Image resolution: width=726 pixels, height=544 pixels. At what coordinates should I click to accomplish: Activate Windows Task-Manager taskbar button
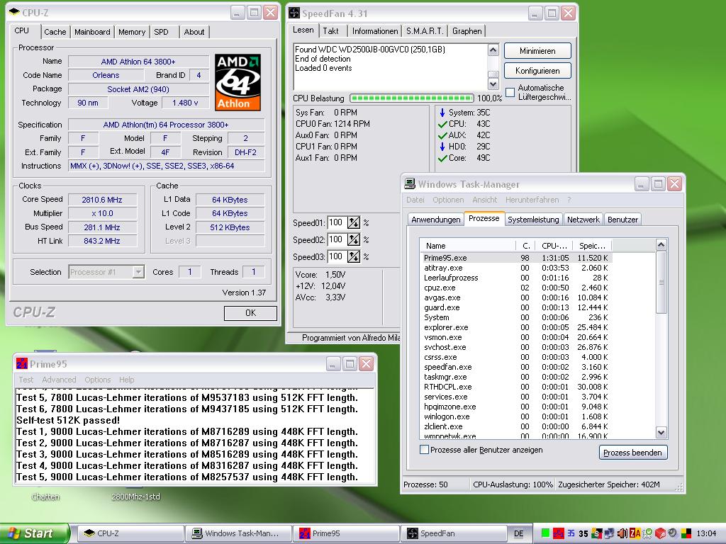pos(238,533)
